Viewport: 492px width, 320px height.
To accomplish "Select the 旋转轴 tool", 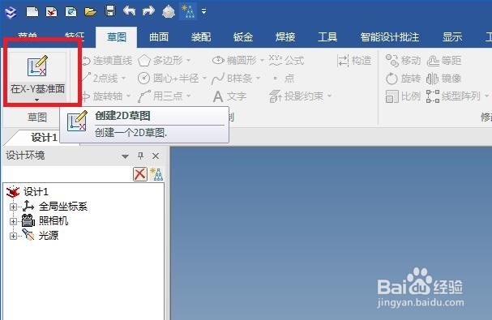I will pos(103,96).
